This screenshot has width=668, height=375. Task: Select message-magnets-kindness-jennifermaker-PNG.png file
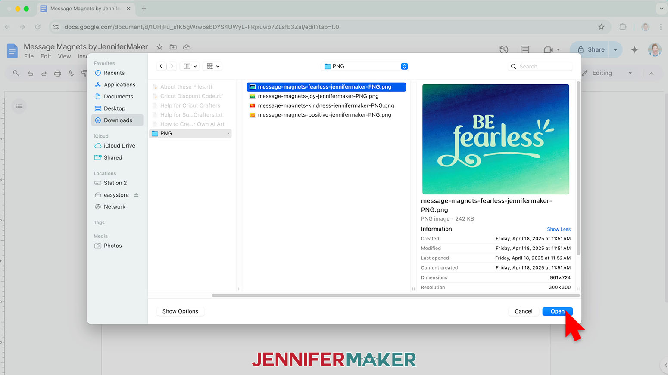326,105
